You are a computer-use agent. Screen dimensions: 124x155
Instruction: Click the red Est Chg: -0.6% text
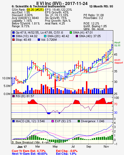(x=67, y=151)
